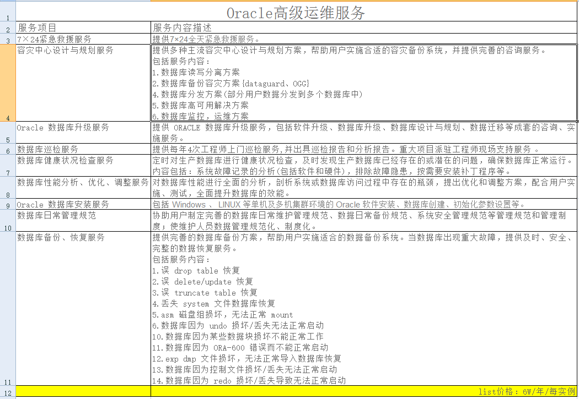The width and height of the screenshot is (579, 399).
Task: Select row 2 via its row header
Action: pos(8,28)
